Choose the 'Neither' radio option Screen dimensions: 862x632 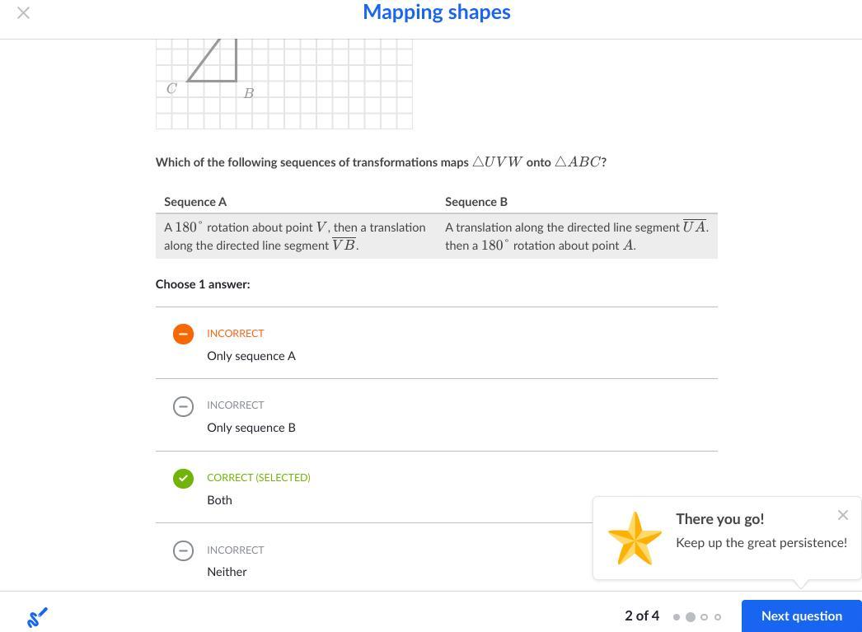coord(183,550)
